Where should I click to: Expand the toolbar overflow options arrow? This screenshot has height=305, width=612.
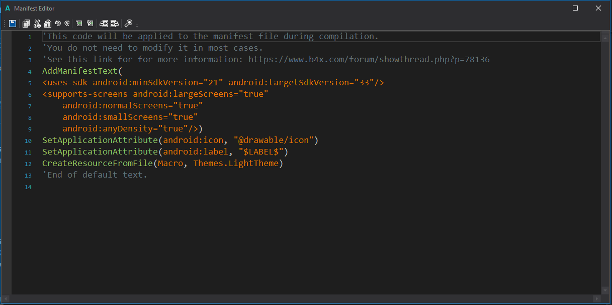click(137, 25)
